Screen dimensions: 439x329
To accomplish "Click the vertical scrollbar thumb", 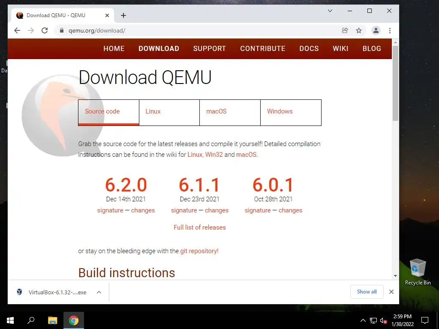I will tap(395, 84).
